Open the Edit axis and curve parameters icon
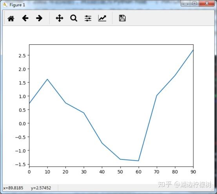Viewport: 217px width, 194px height. click(x=102, y=18)
